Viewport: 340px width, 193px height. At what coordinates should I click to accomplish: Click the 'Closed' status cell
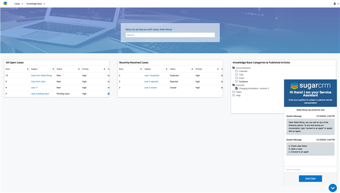coord(173,88)
